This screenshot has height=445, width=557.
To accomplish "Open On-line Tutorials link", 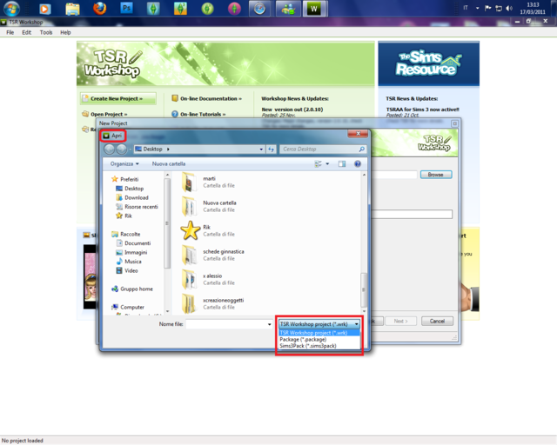I will pyautogui.click(x=198, y=114).
